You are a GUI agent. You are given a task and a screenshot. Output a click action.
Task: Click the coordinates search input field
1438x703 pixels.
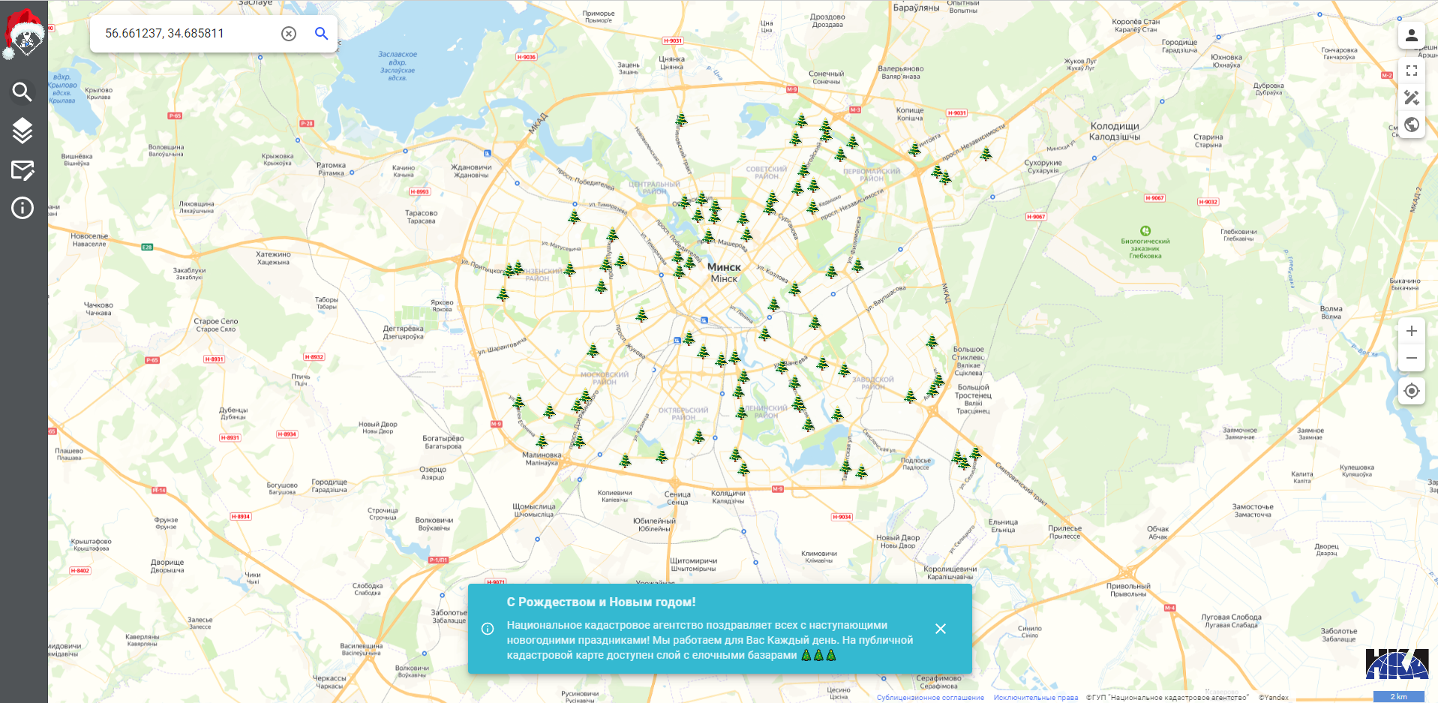[x=188, y=34]
